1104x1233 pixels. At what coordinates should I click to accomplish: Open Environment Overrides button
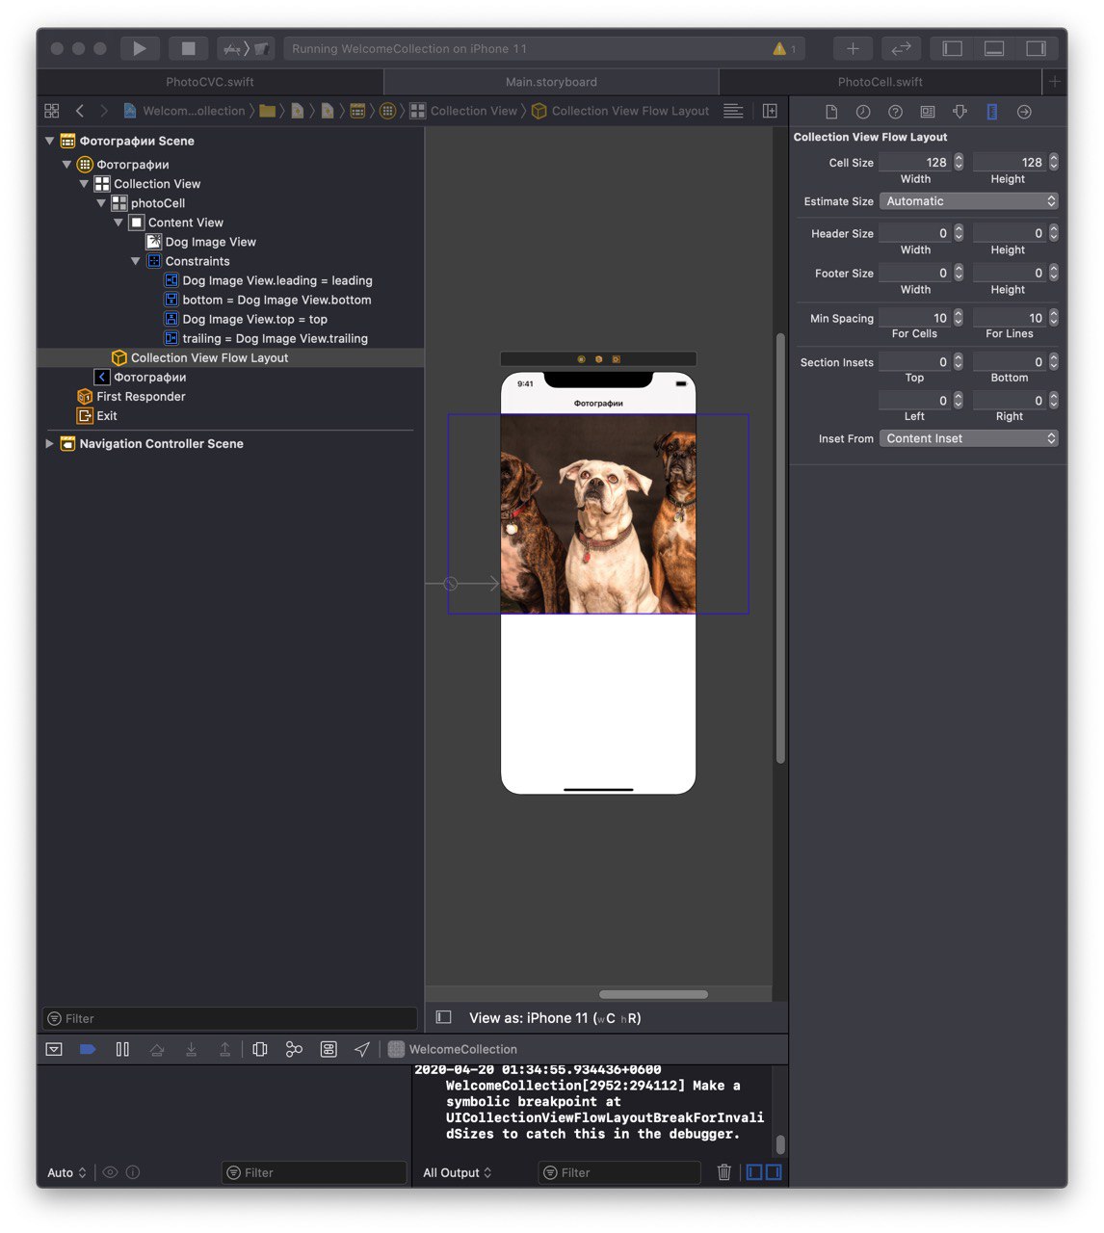(329, 1049)
